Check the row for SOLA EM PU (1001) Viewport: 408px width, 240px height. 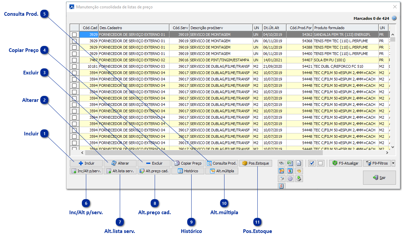[x=74, y=60]
